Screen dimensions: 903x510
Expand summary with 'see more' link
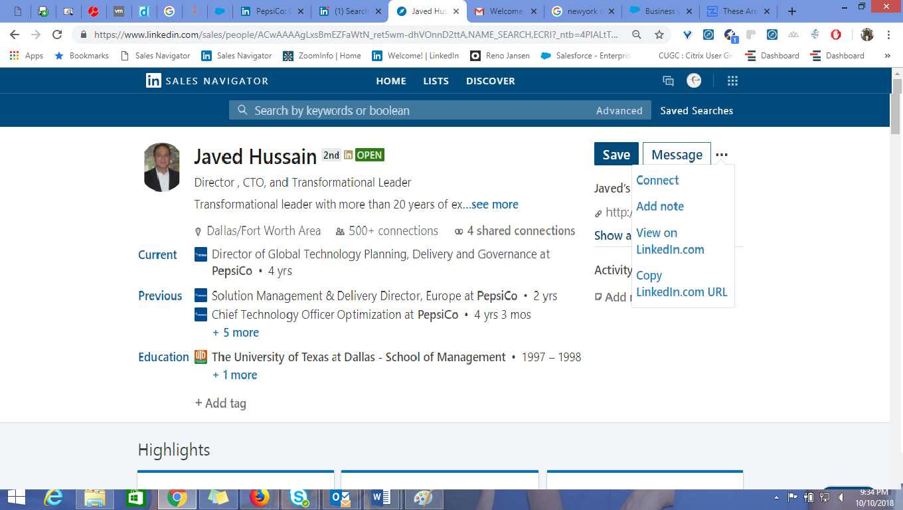495,205
